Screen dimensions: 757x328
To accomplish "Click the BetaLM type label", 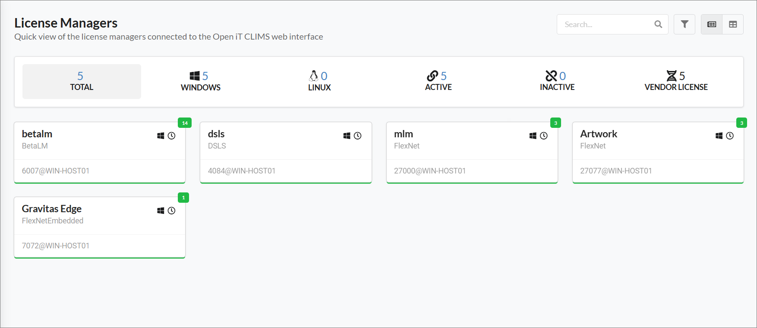I will 35,146.
